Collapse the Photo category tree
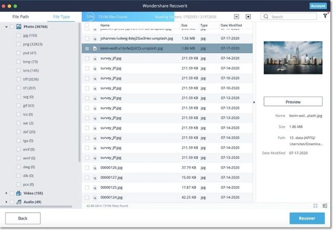 click(x=6, y=27)
